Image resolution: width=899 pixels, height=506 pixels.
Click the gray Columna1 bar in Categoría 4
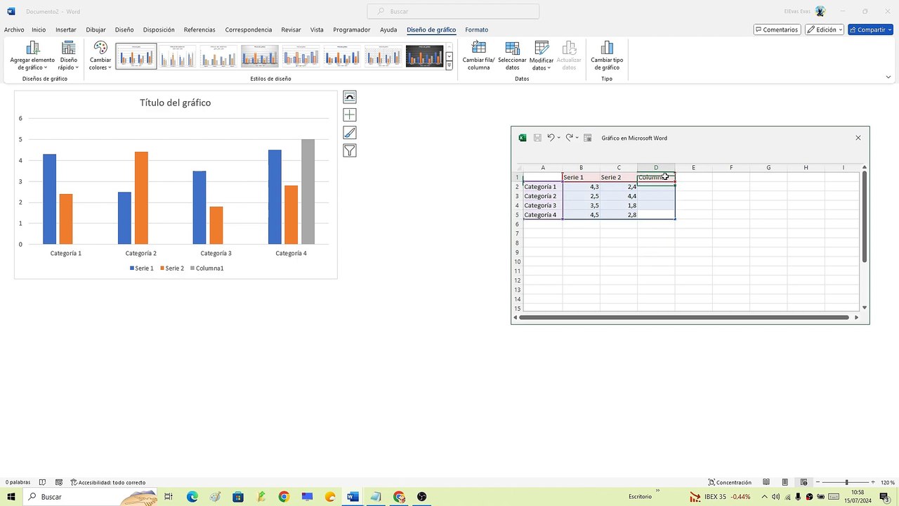pos(308,191)
